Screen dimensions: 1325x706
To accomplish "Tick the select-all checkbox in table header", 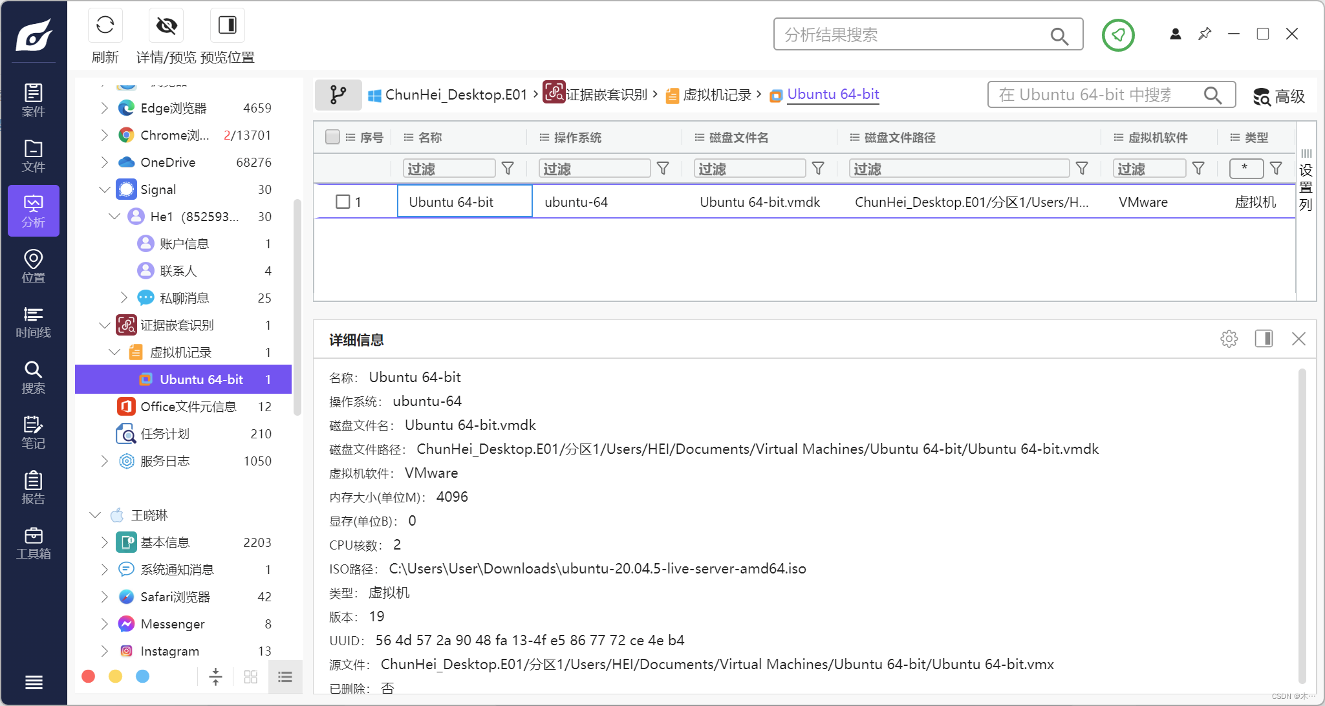I will 332,137.
